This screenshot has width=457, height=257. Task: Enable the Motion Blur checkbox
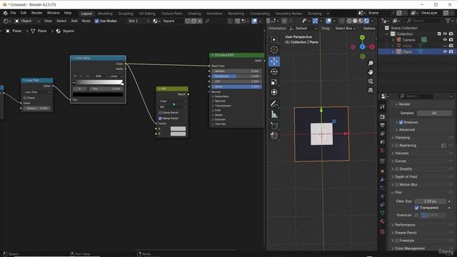click(x=397, y=184)
